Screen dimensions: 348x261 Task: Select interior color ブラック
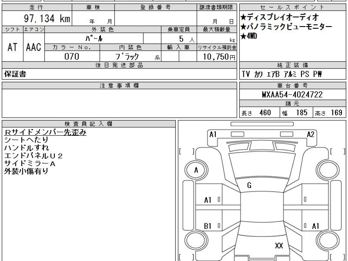pyautogui.click(x=127, y=57)
